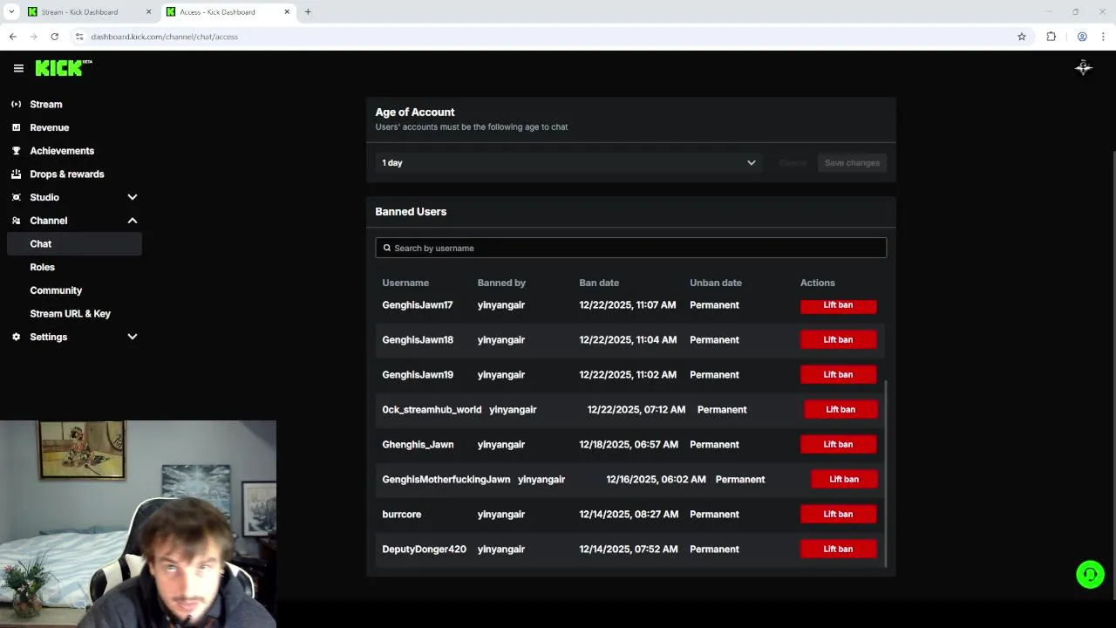Open a new browser tab
Viewport: 1116px width, 628px height.
(x=308, y=12)
